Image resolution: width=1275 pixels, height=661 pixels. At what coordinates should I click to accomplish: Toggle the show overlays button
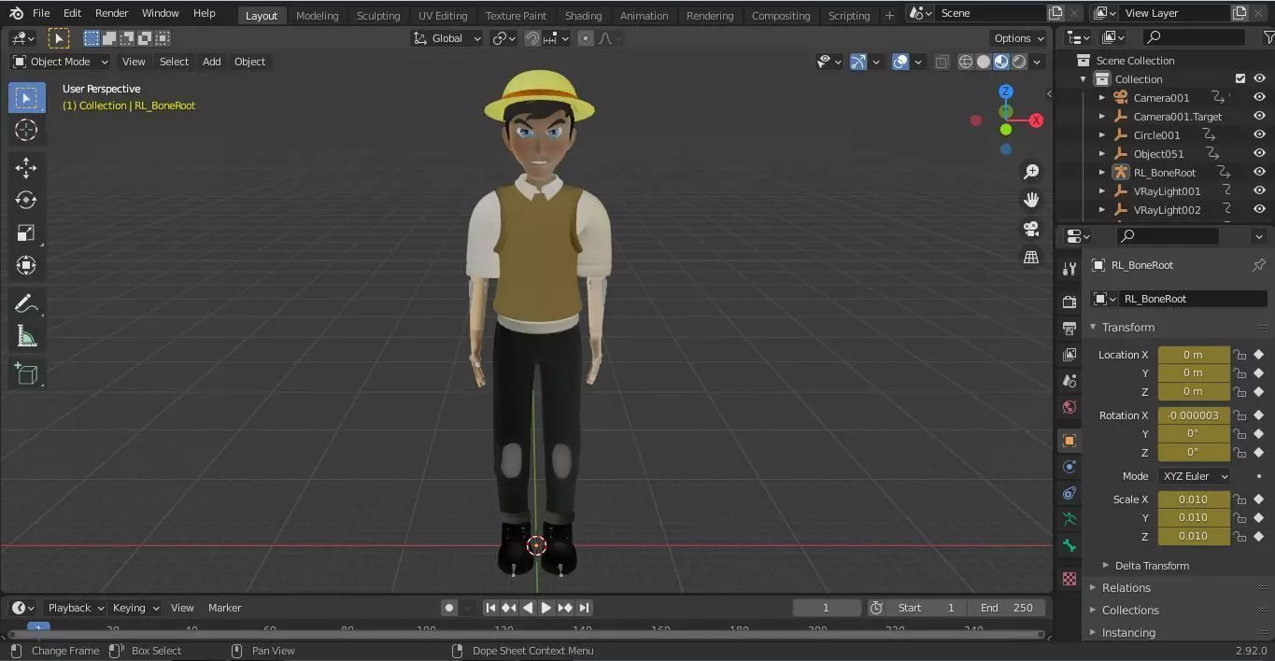(x=900, y=62)
